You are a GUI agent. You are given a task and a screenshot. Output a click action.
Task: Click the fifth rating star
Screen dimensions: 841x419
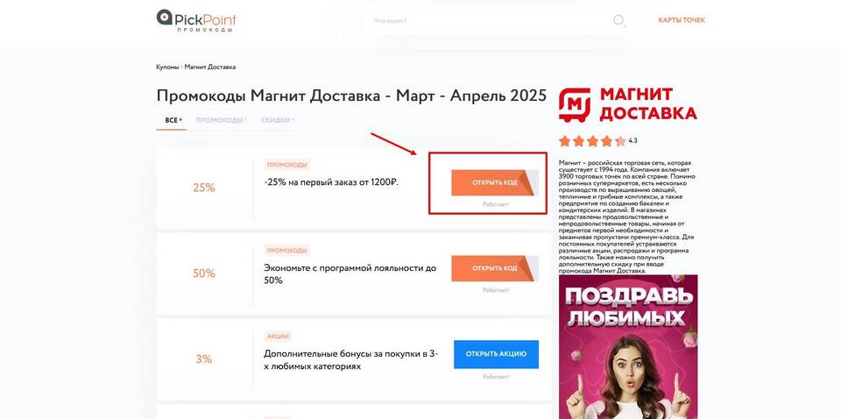pyautogui.click(x=620, y=141)
